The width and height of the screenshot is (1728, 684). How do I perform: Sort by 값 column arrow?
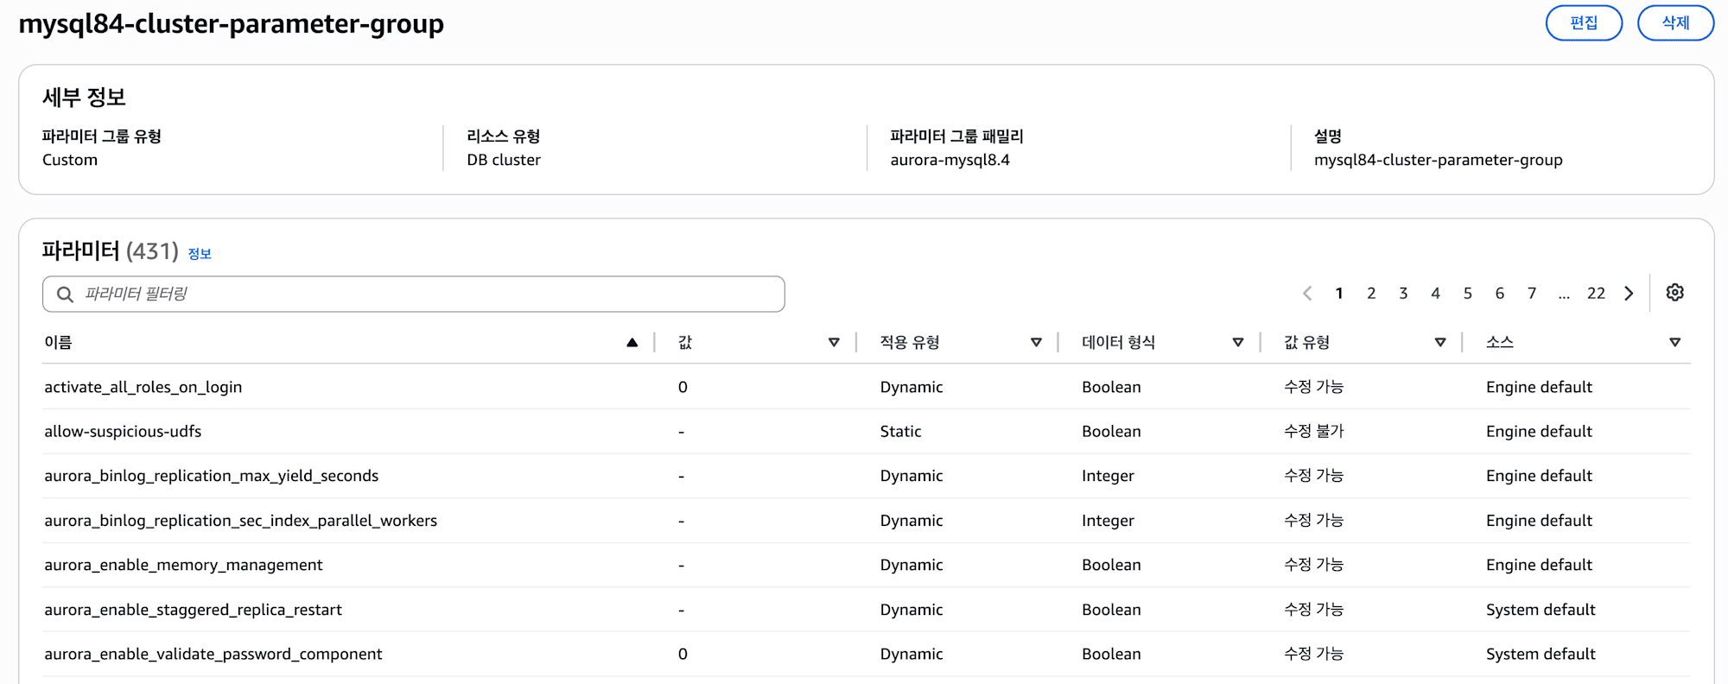(834, 343)
